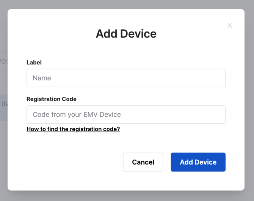
Task: Click the 'Label' field caption
Action: (34, 63)
